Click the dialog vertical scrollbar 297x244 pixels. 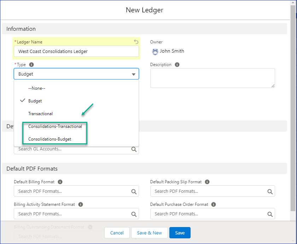[293, 108]
